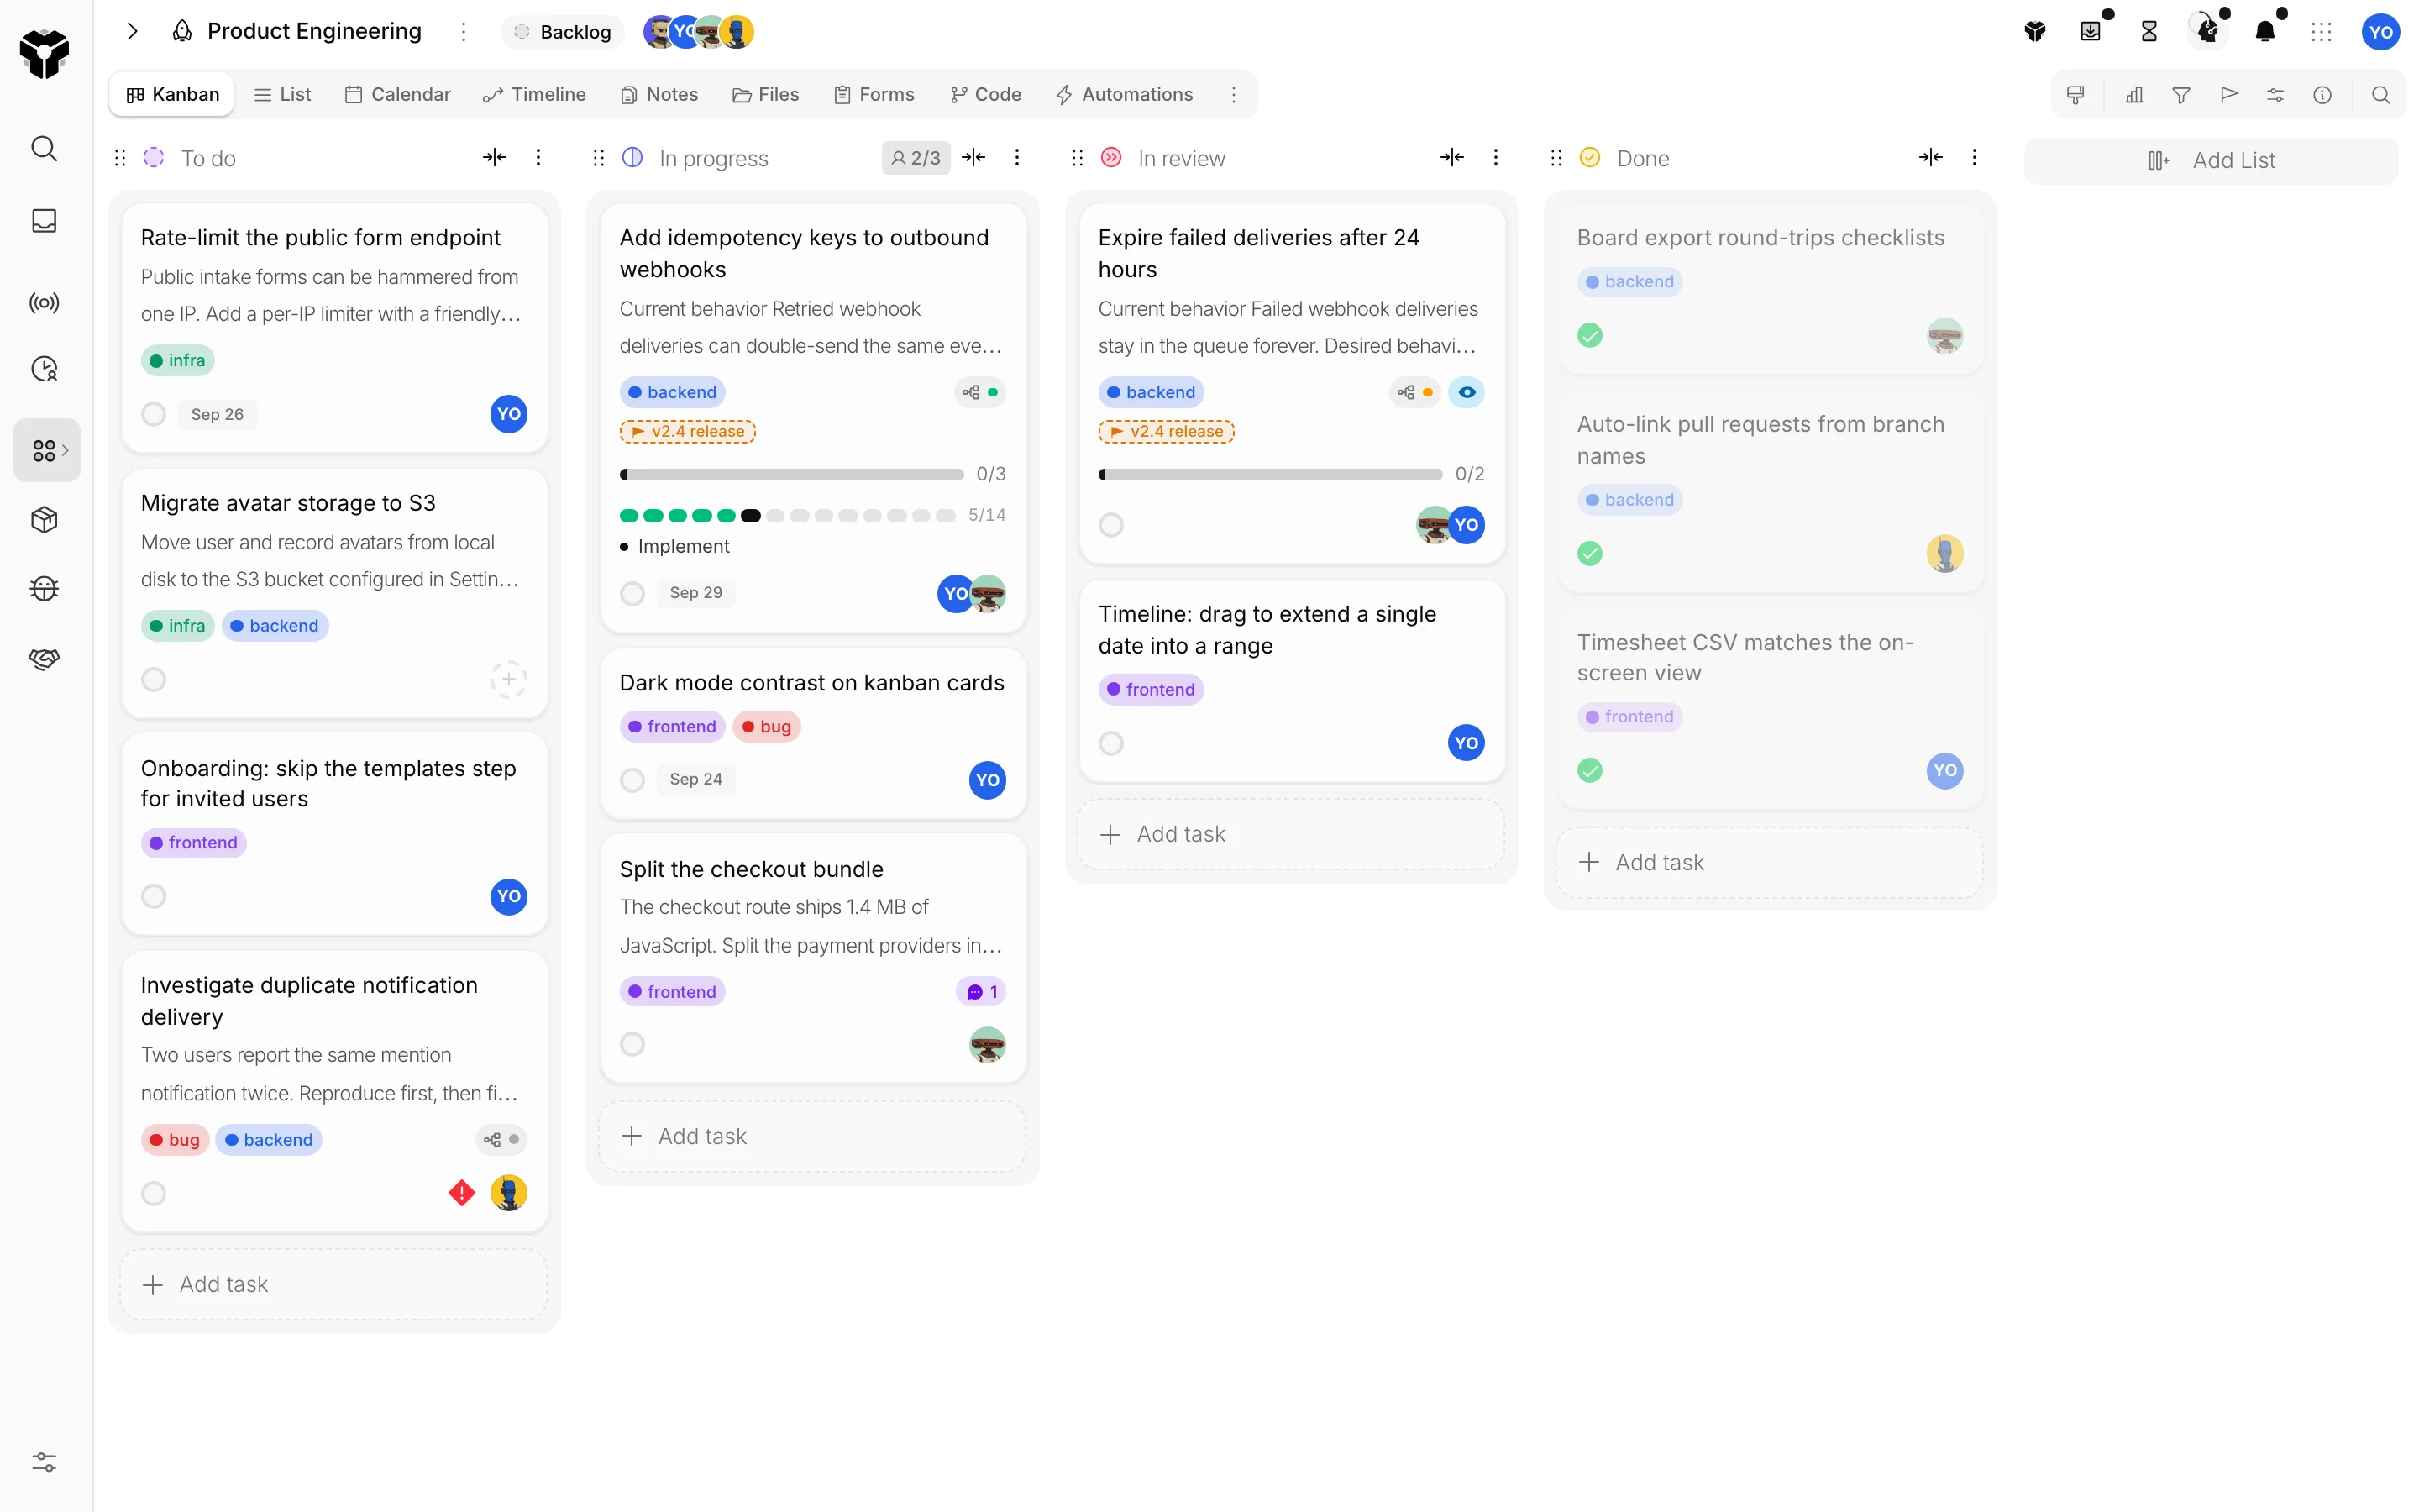
Task: Click the Backlog status pill
Action: click(x=562, y=32)
